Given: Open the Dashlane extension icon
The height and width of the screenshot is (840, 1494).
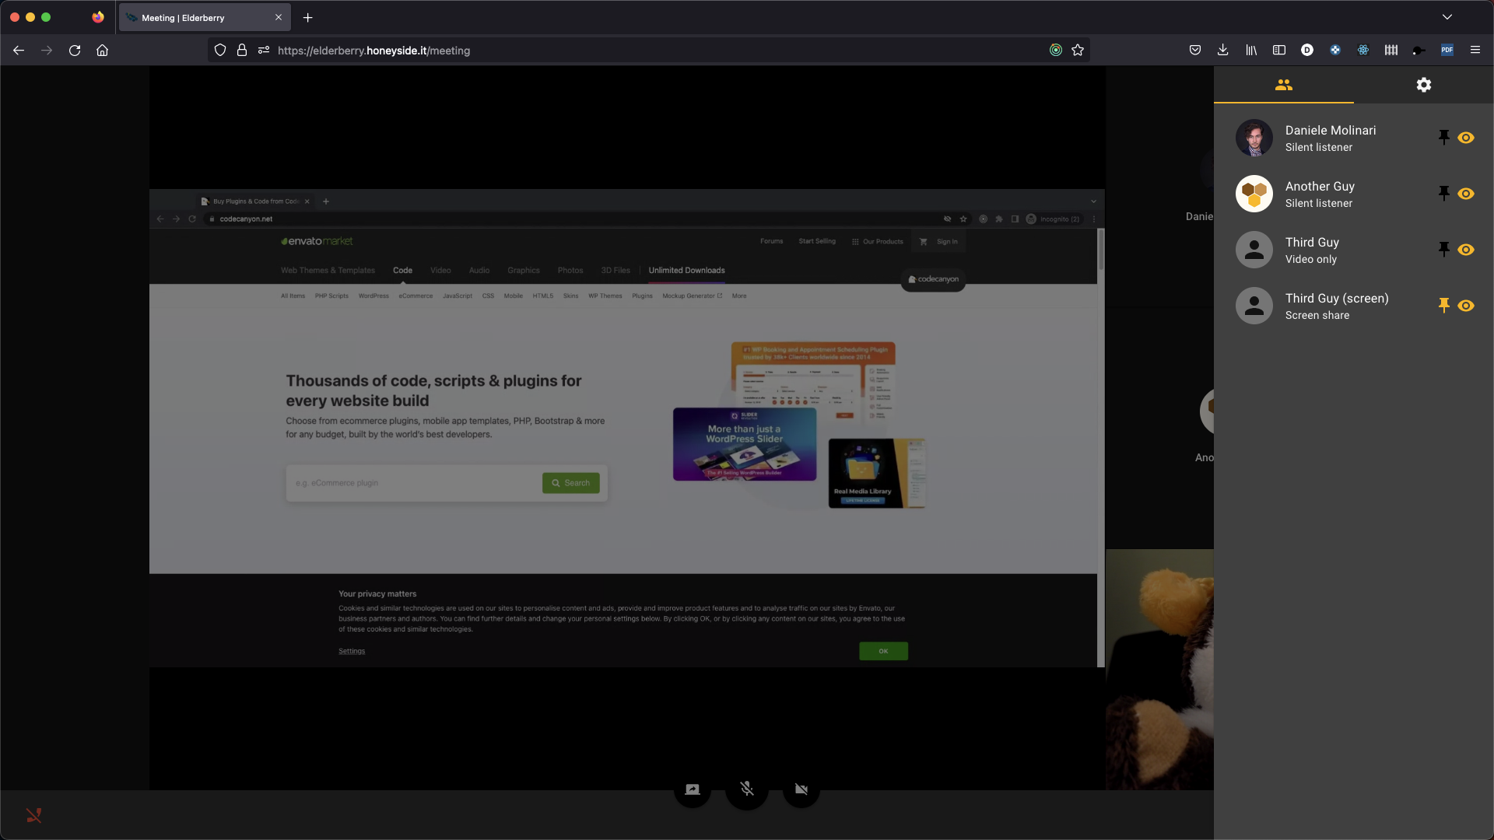Looking at the screenshot, I should (1307, 50).
